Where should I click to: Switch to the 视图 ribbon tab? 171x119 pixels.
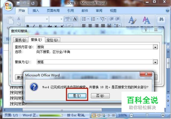[x=113, y=11]
